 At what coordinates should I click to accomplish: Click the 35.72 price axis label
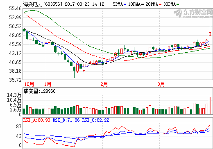[x=15, y=80]
